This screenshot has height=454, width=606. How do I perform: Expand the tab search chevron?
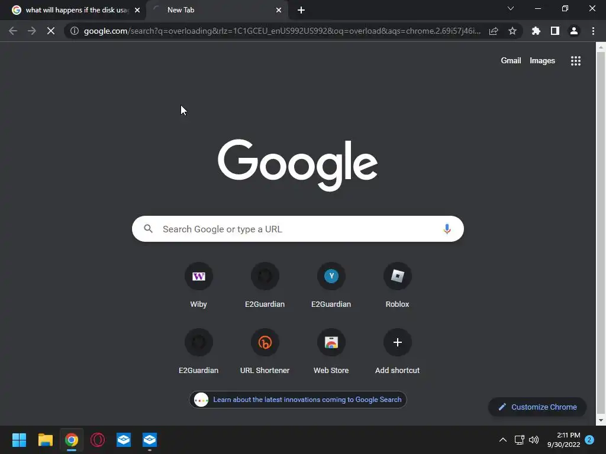pyautogui.click(x=511, y=8)
